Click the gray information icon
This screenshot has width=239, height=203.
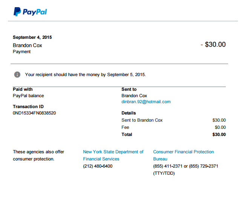pyautogui.click(x=17, y=75)
